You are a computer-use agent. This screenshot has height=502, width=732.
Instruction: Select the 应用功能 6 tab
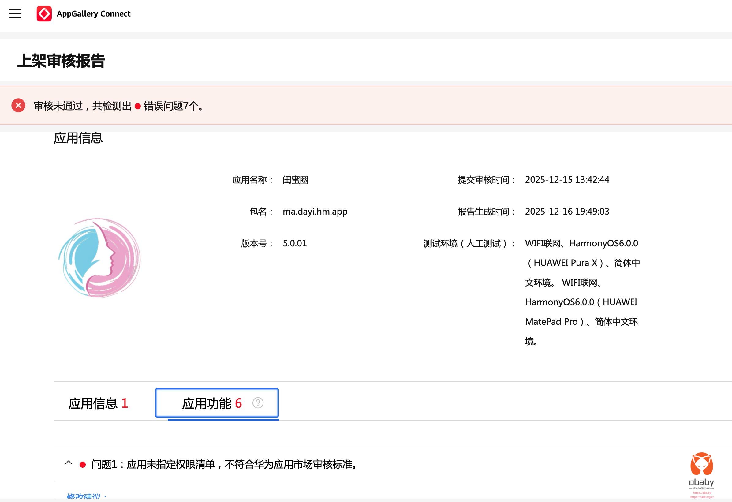(212, 403)
